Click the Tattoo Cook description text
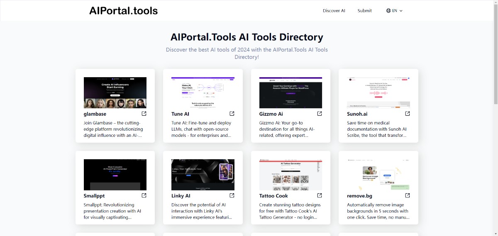Viewport: 498px width, 236px height. tap(290, 211)
